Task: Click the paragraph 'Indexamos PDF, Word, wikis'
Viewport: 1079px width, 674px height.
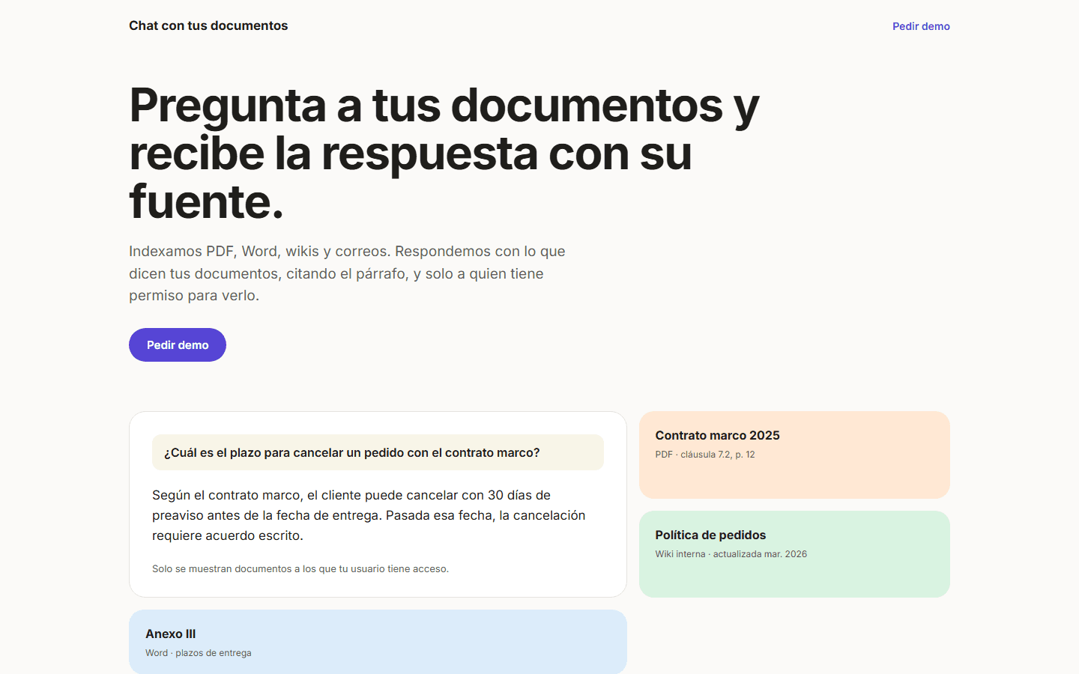Action: tap(347, 273)
